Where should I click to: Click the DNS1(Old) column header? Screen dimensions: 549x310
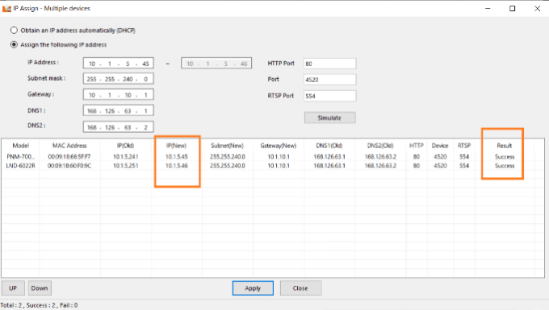click(x=329, y=146)
